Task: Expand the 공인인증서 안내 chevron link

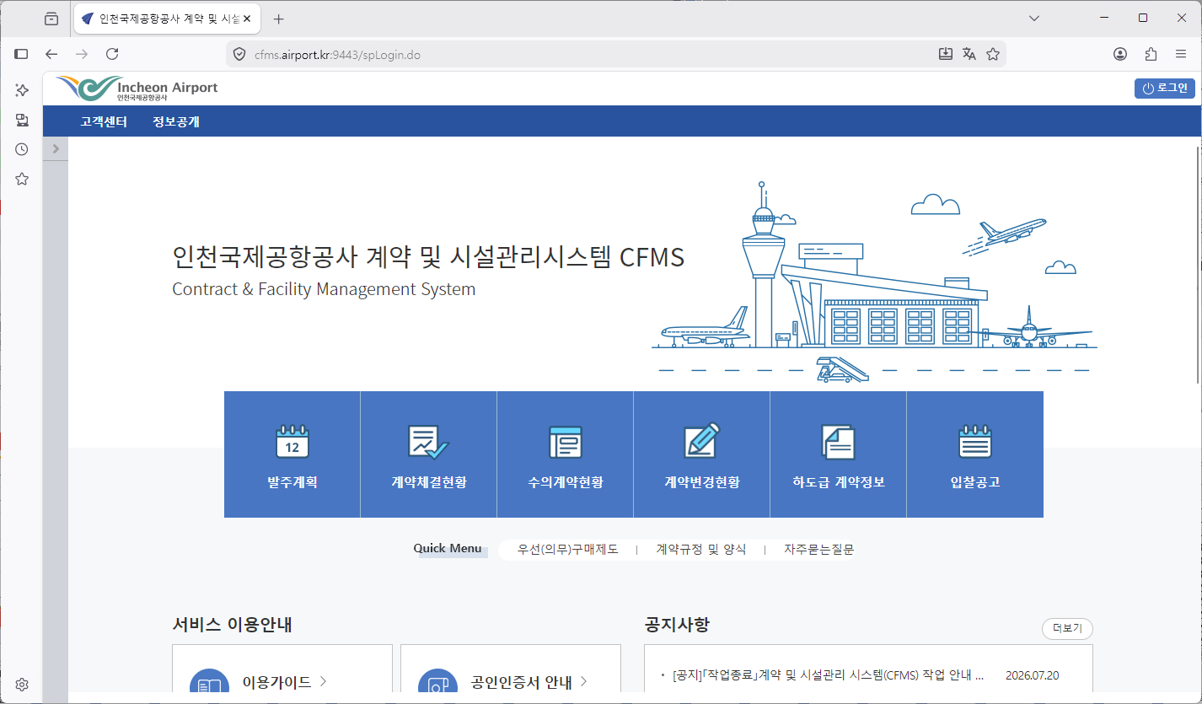Action: point(584,681)
